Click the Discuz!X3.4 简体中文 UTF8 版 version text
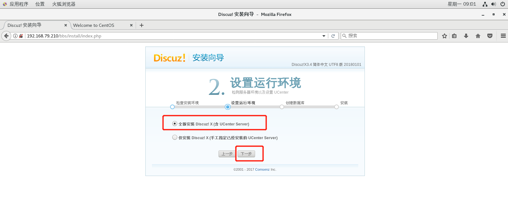This screenshot has width=508, height=200. click(326, 65)
